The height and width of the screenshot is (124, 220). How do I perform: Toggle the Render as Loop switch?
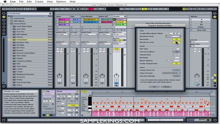(176, 42)
